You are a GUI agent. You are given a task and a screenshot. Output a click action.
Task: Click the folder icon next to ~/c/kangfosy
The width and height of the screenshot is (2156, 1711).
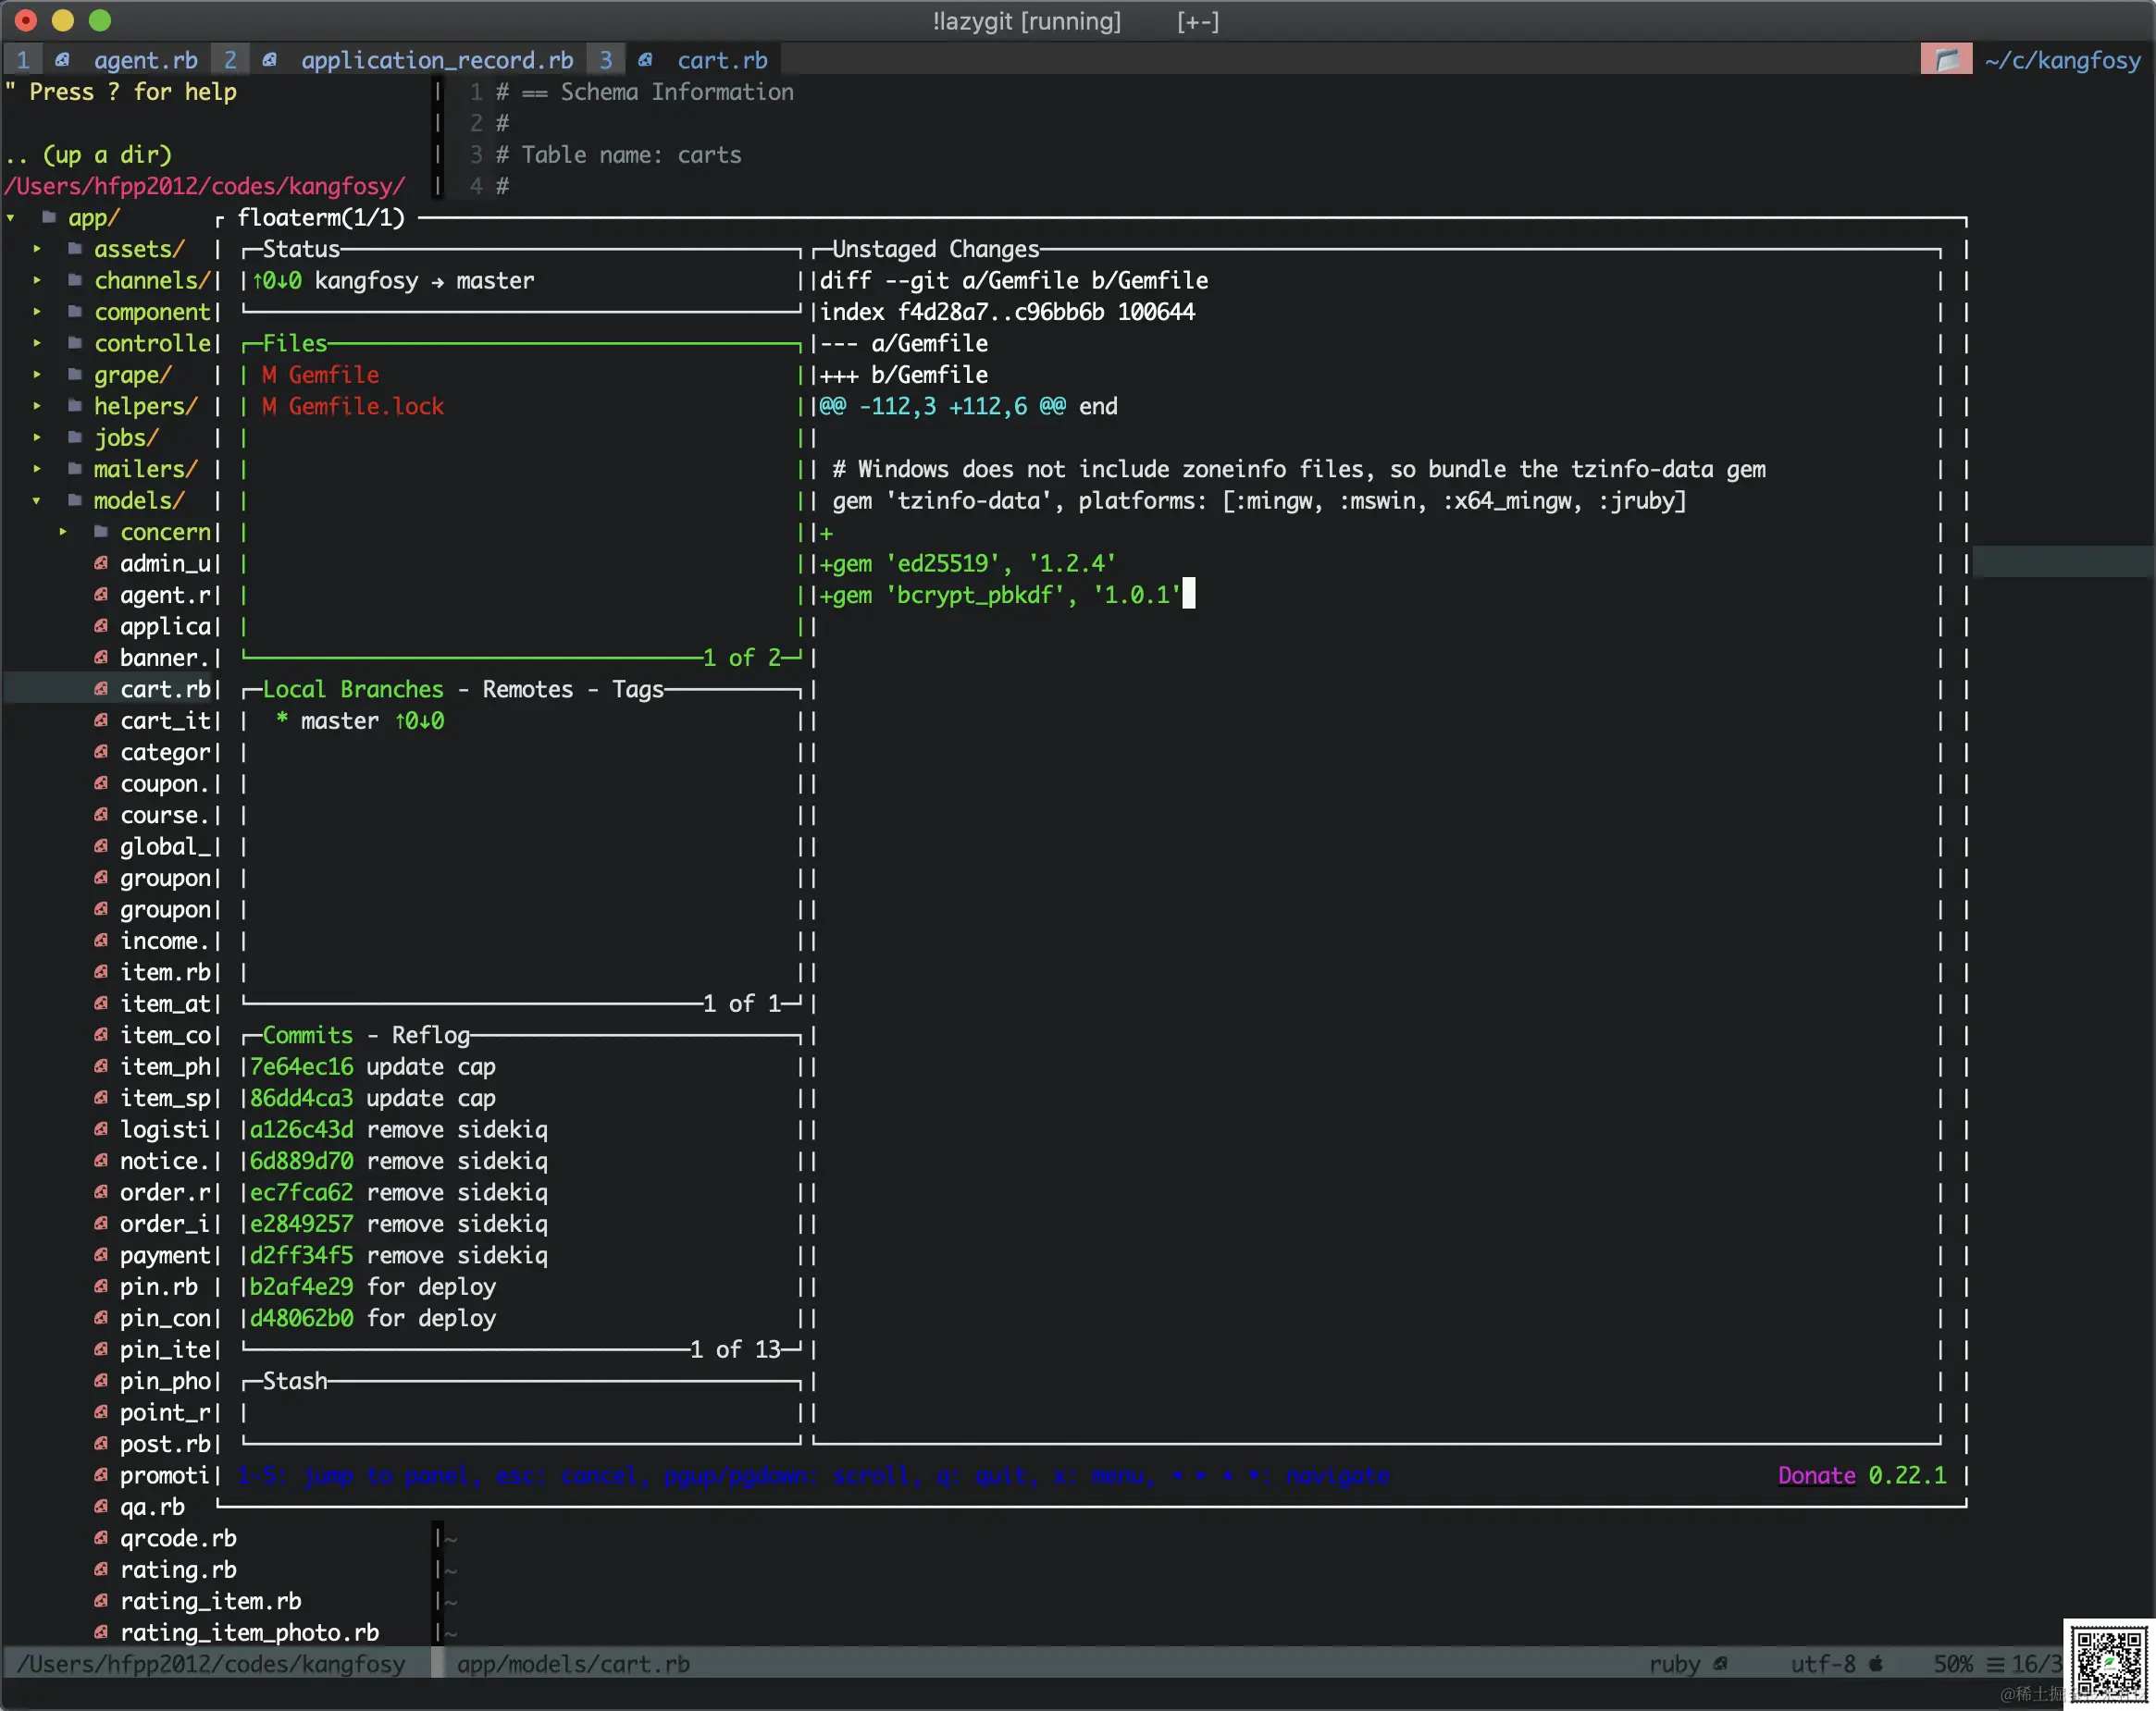[x=1945, y=60]
